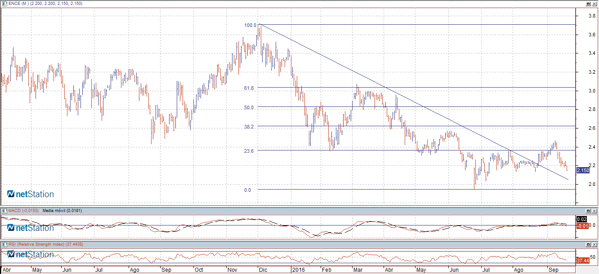
Task: Click the current price tag 2.150
Action: click(582, 170)
